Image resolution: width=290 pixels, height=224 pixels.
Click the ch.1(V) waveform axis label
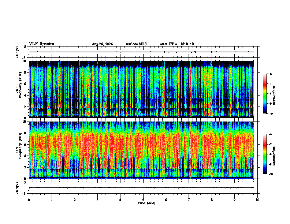pos(17,52)
